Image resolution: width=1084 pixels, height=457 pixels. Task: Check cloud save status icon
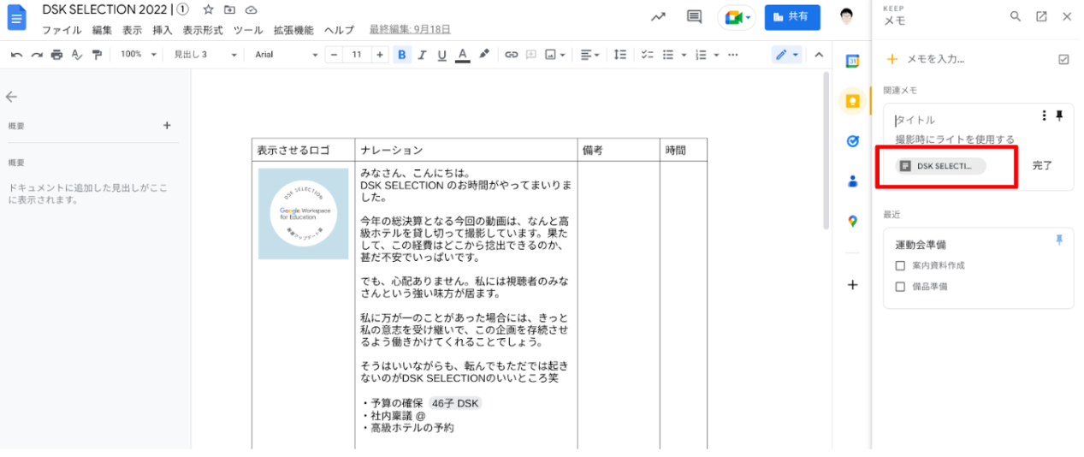click(251, 10)
